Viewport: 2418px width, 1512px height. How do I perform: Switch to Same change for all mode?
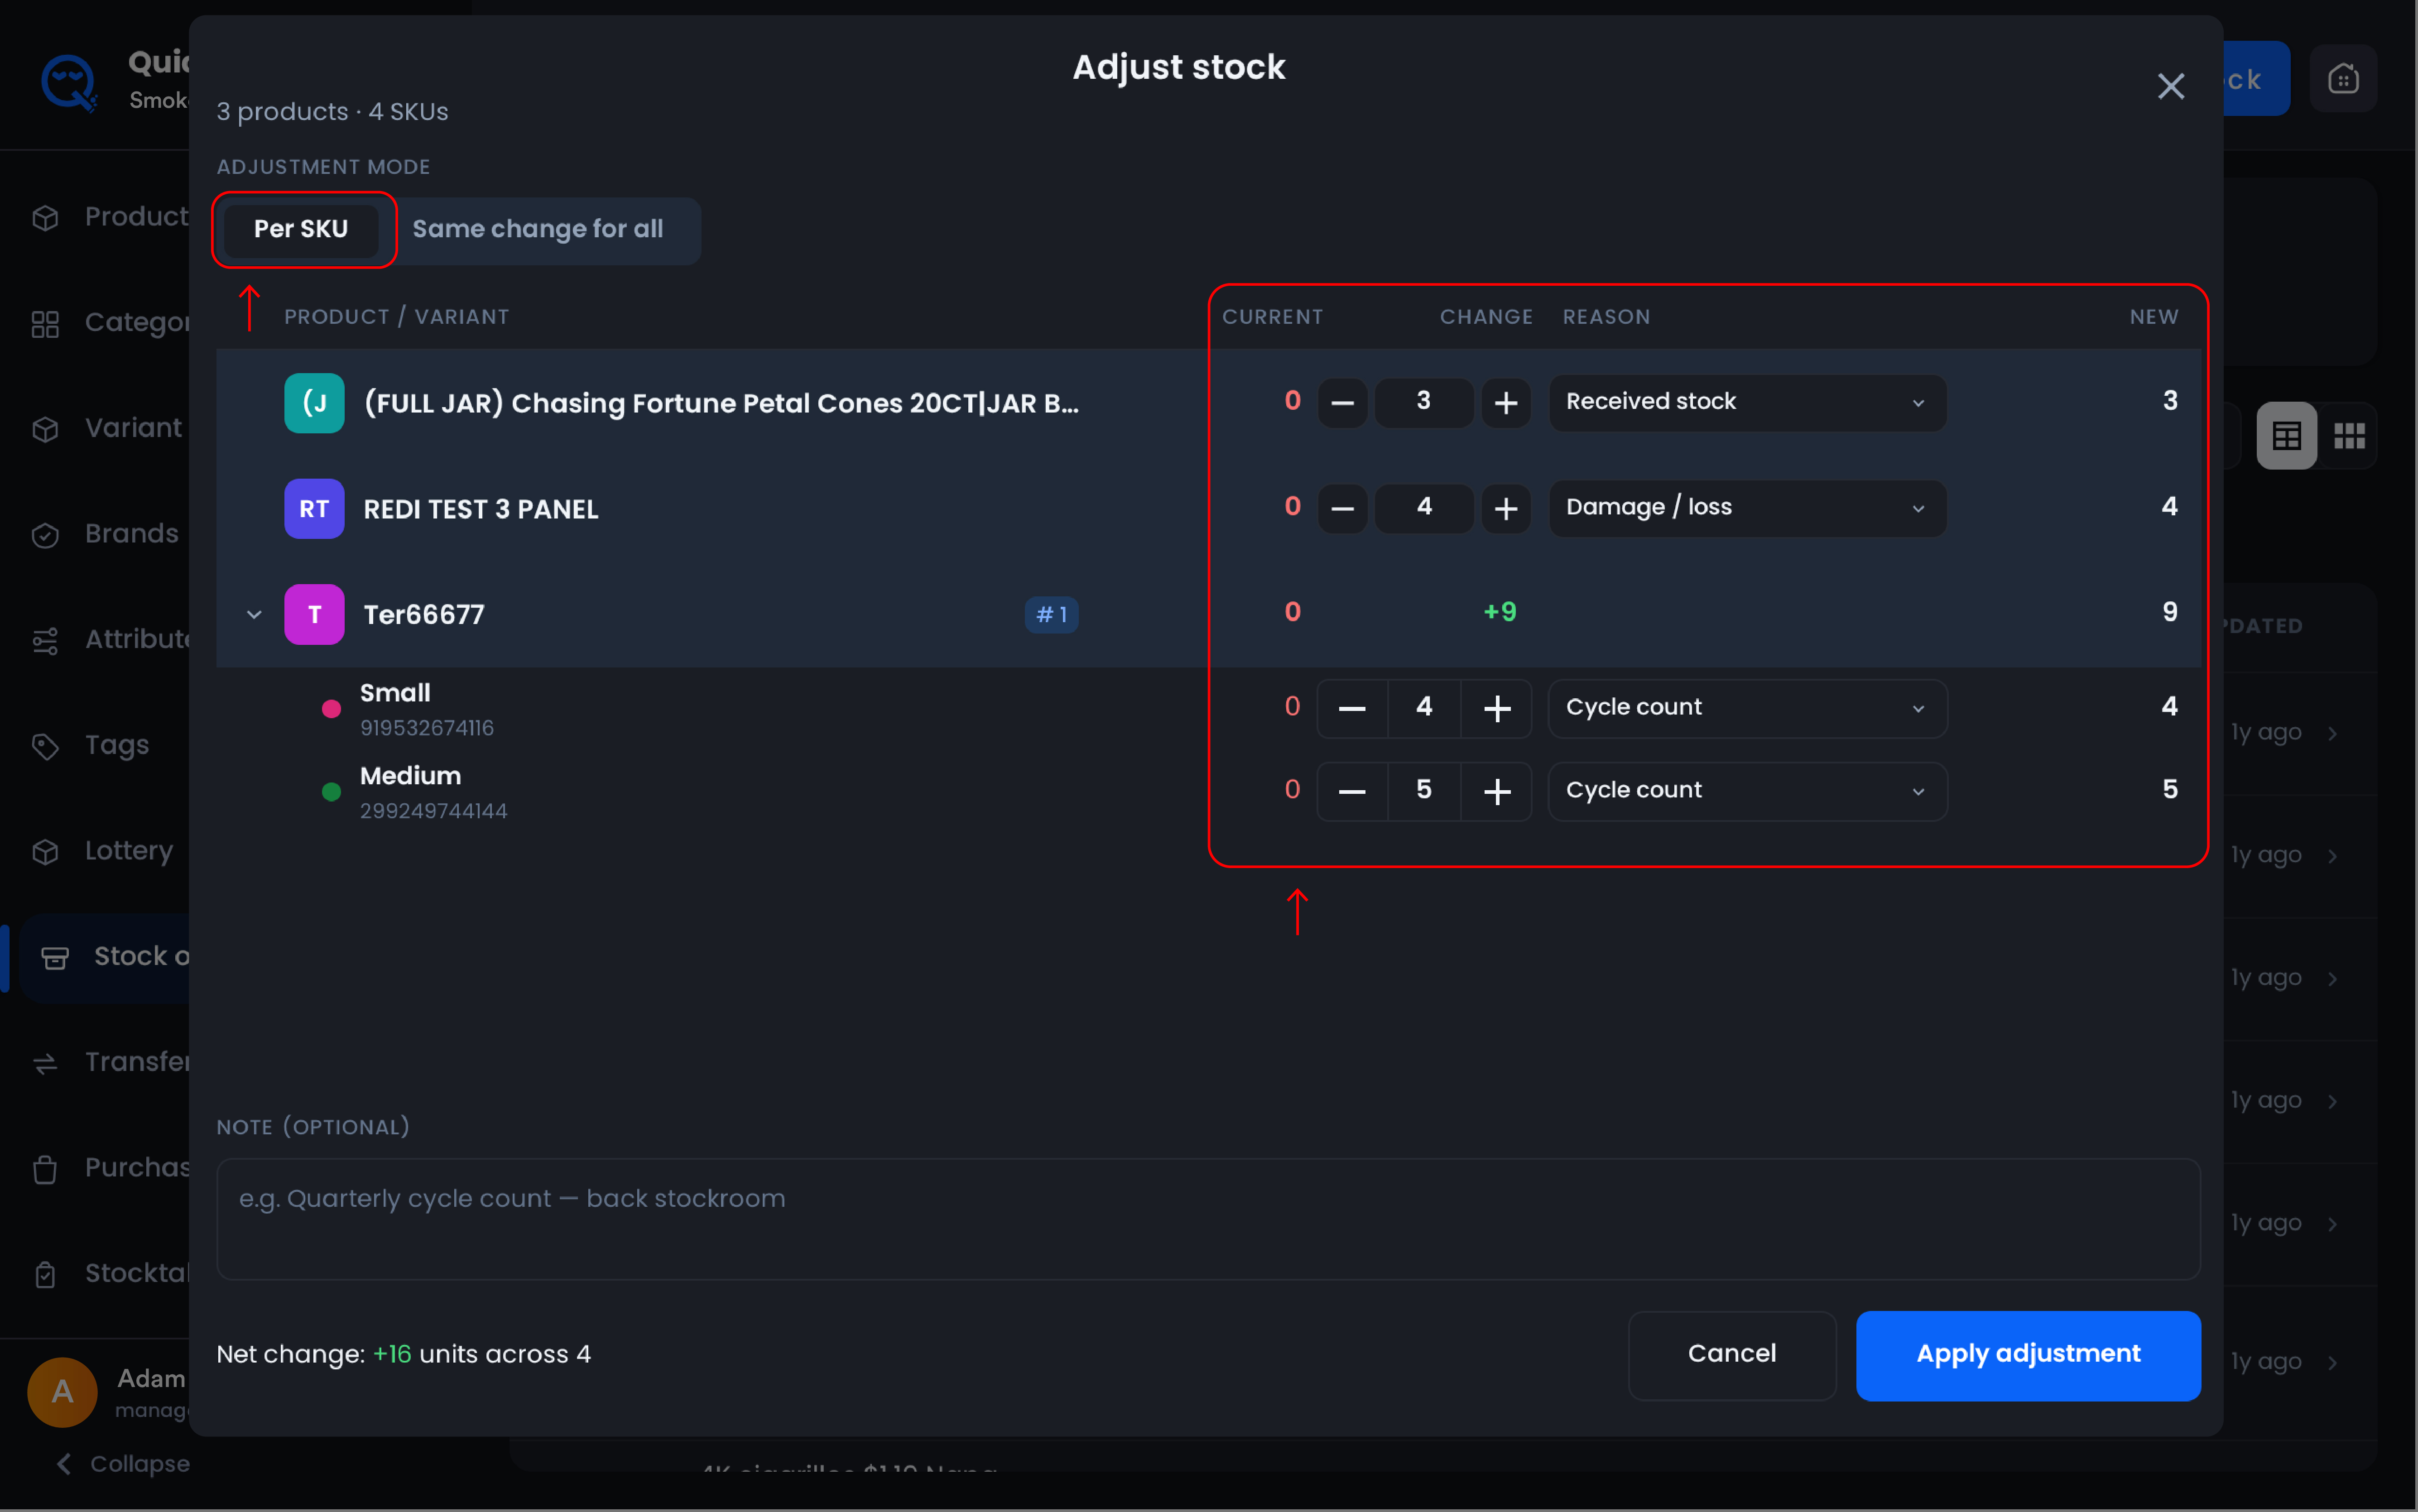click(538, 229)
